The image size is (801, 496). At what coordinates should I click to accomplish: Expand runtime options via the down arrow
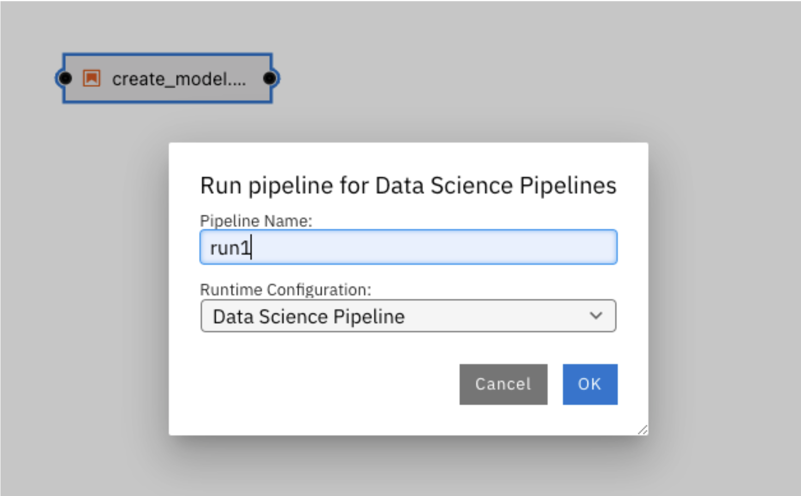click(x=596, y=316)
